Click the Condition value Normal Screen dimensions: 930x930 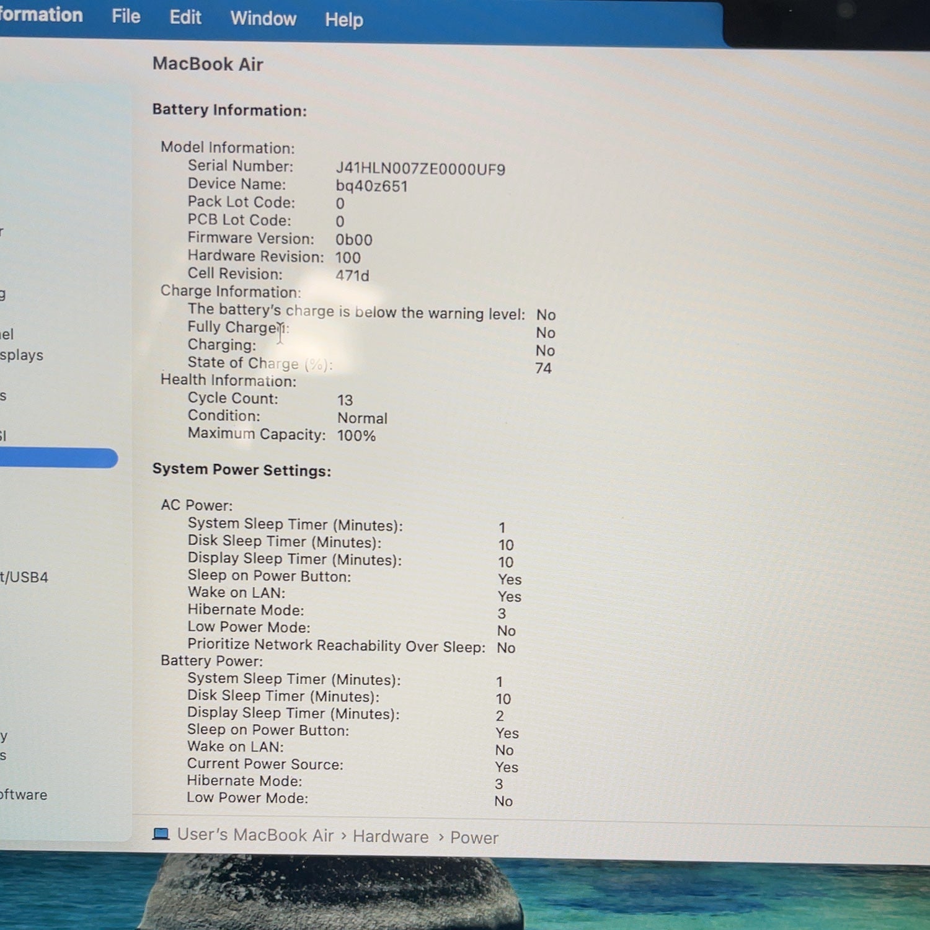[x=362, y=418]
